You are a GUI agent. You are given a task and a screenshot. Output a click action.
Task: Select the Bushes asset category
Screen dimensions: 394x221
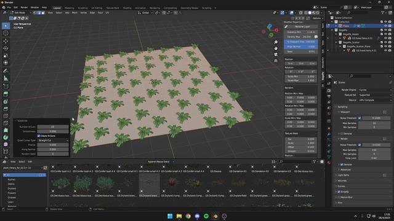coord(11,179)
